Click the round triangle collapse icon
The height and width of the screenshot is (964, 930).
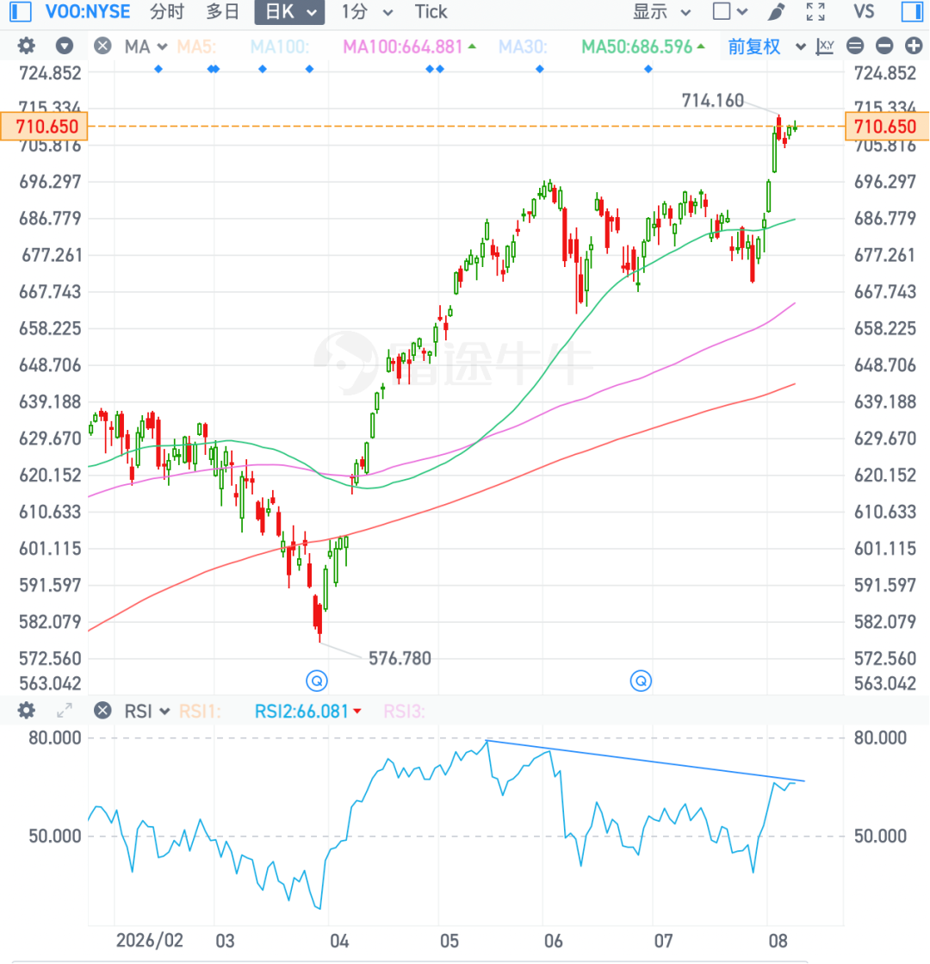[x=65, y=47]
